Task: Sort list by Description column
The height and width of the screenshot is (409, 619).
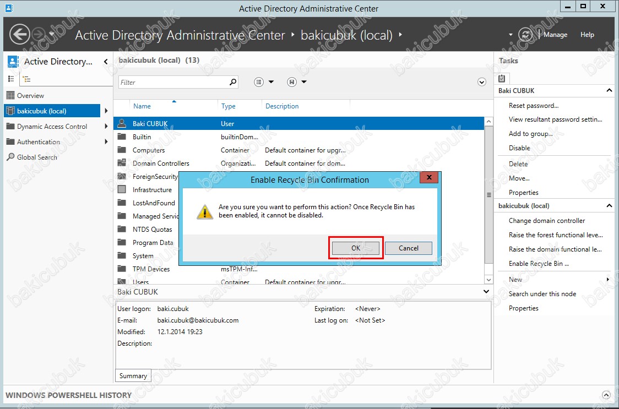Action: [x=282, y=106]
